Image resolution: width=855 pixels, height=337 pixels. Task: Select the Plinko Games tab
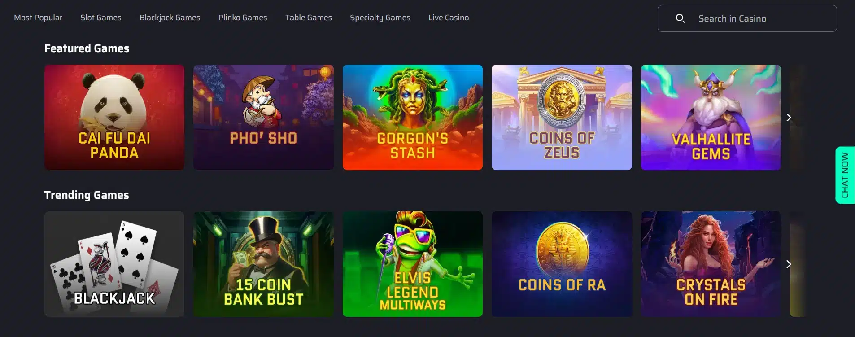[243, 18]
